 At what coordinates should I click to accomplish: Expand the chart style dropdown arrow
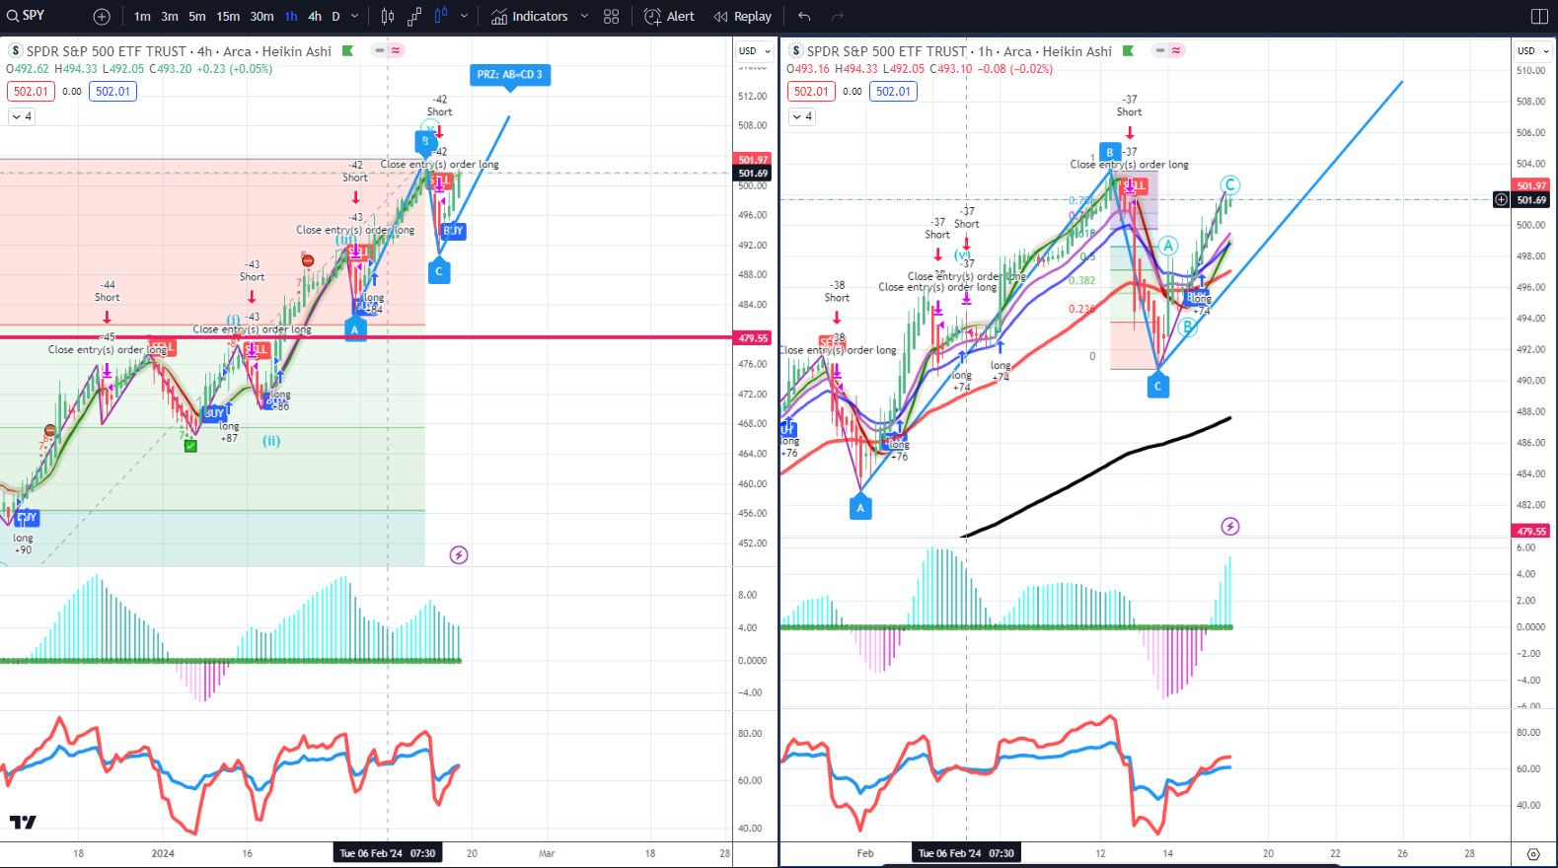click(x=464, y=16)
